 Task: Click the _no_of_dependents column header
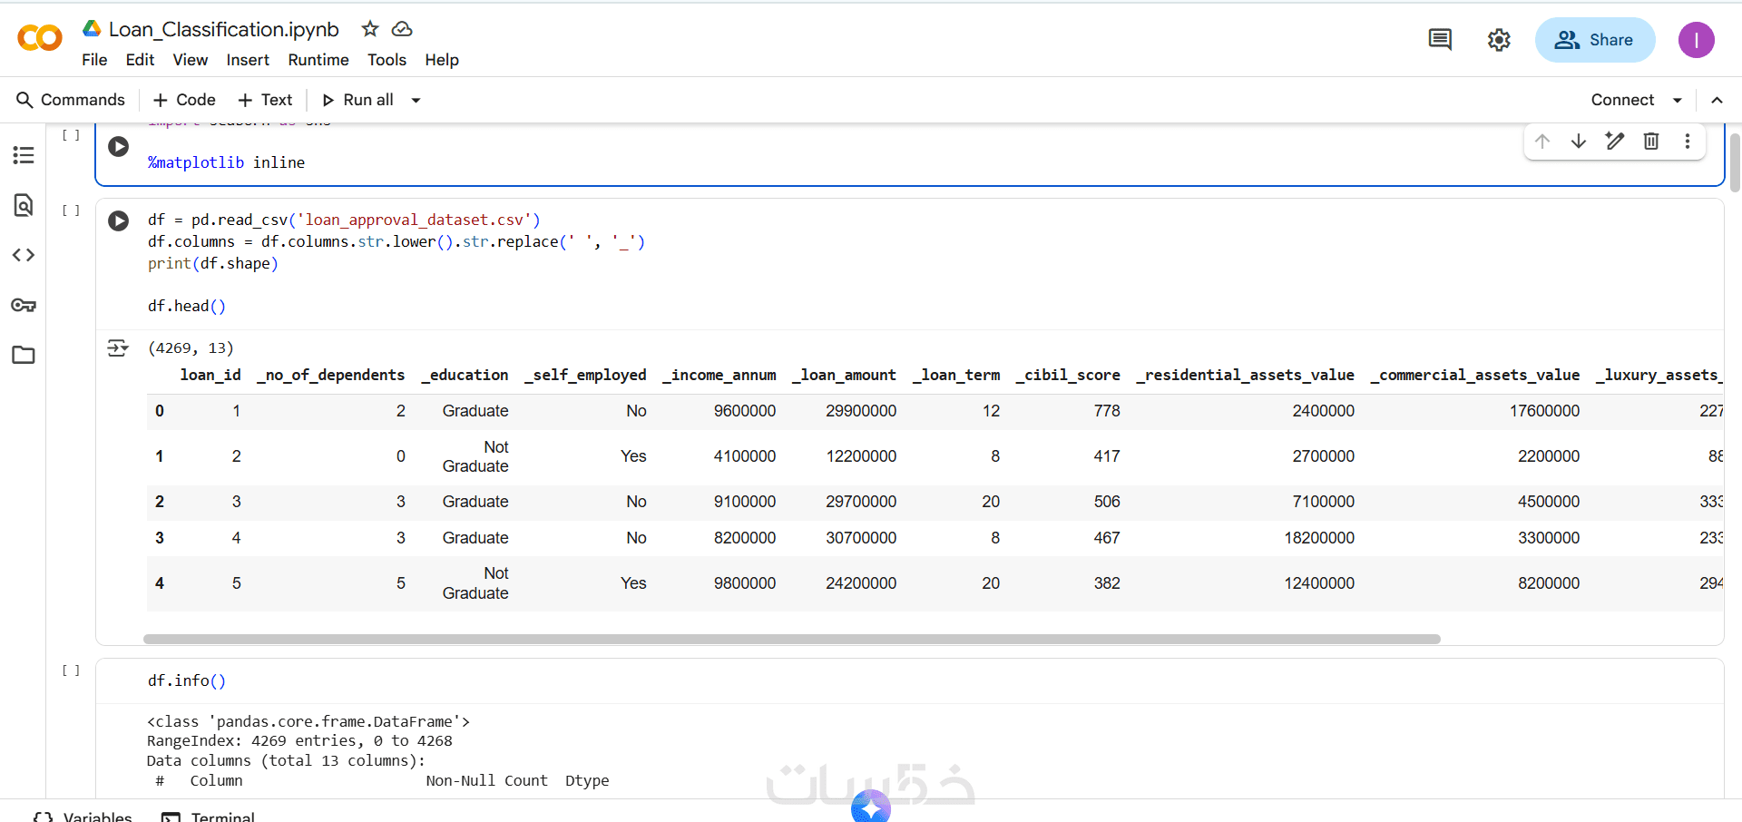pyautogui.click(x=331, y=375)
